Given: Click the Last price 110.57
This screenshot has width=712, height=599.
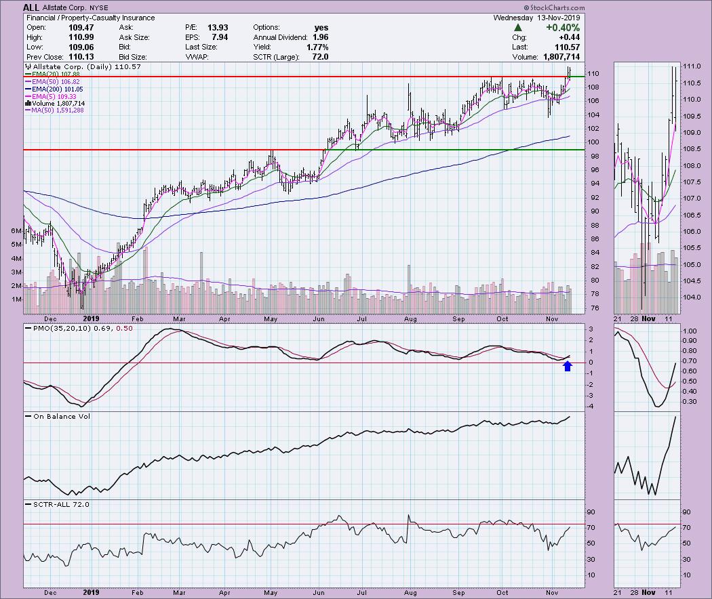Looking at the screenshot, I should pos(567,47).
